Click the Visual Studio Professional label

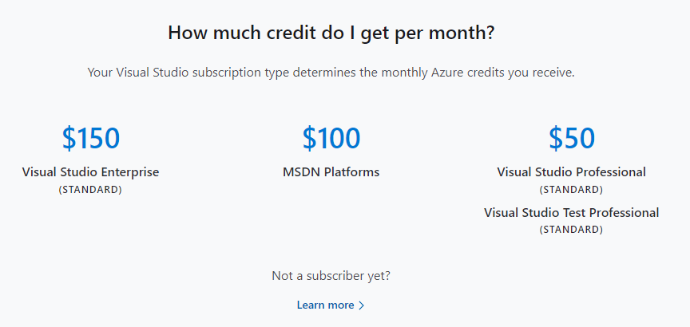point(572,171)
